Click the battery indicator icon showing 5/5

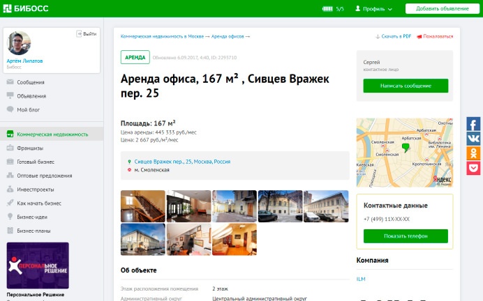(x=327, y=8)
